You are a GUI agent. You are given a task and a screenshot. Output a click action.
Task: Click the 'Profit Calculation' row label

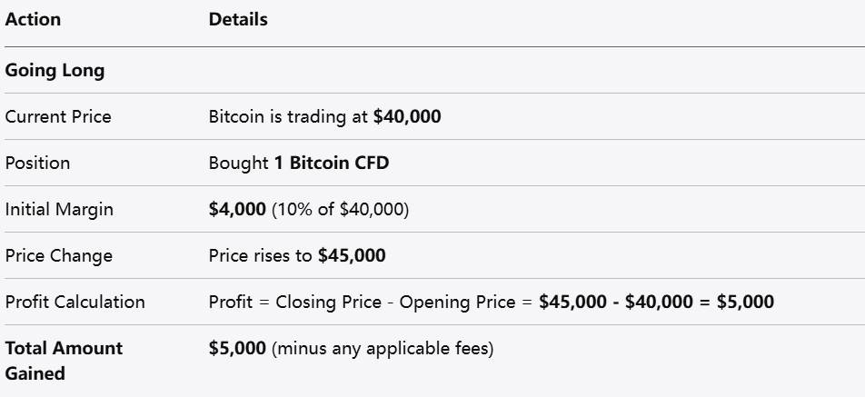[75, 303]
